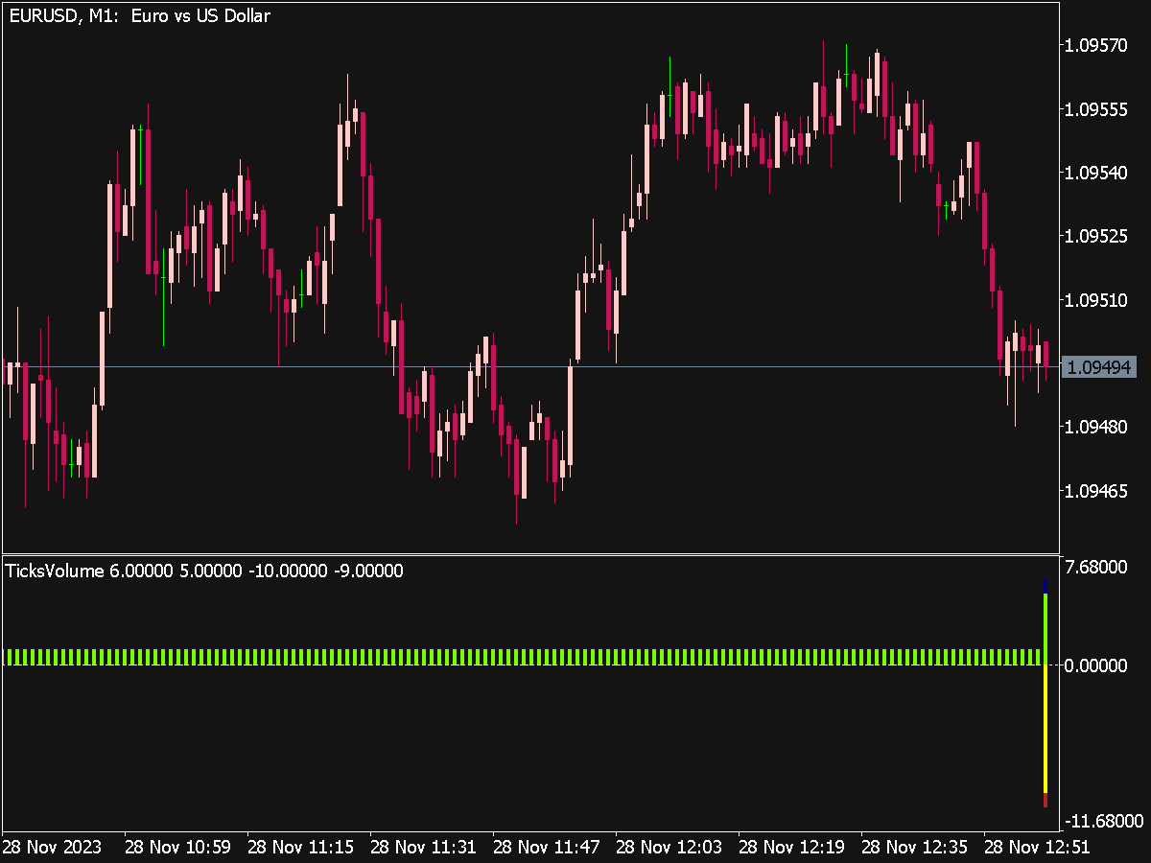Click the blue tip atop the volume bar

1045,585
